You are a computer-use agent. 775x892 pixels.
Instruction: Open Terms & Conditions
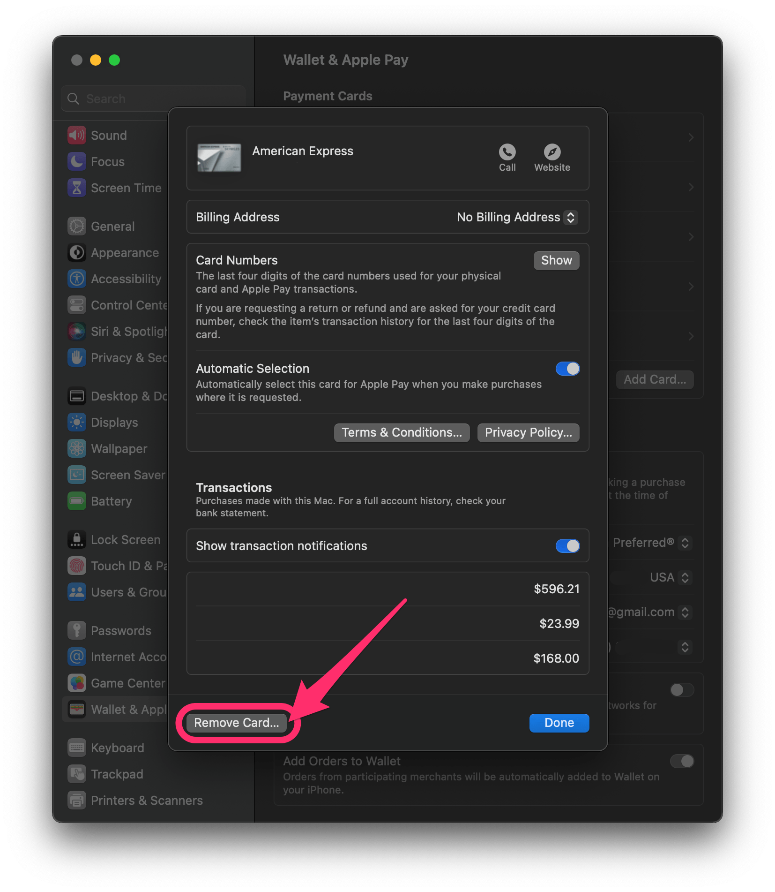(402, 432)
